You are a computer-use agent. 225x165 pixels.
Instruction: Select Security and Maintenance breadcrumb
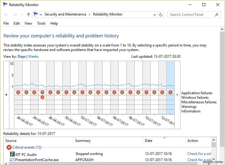(65, 14)
